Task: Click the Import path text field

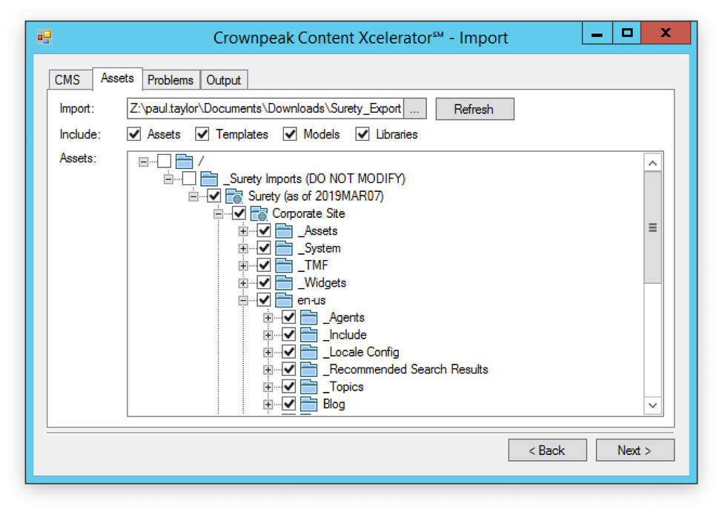Action: pos(265,109)
